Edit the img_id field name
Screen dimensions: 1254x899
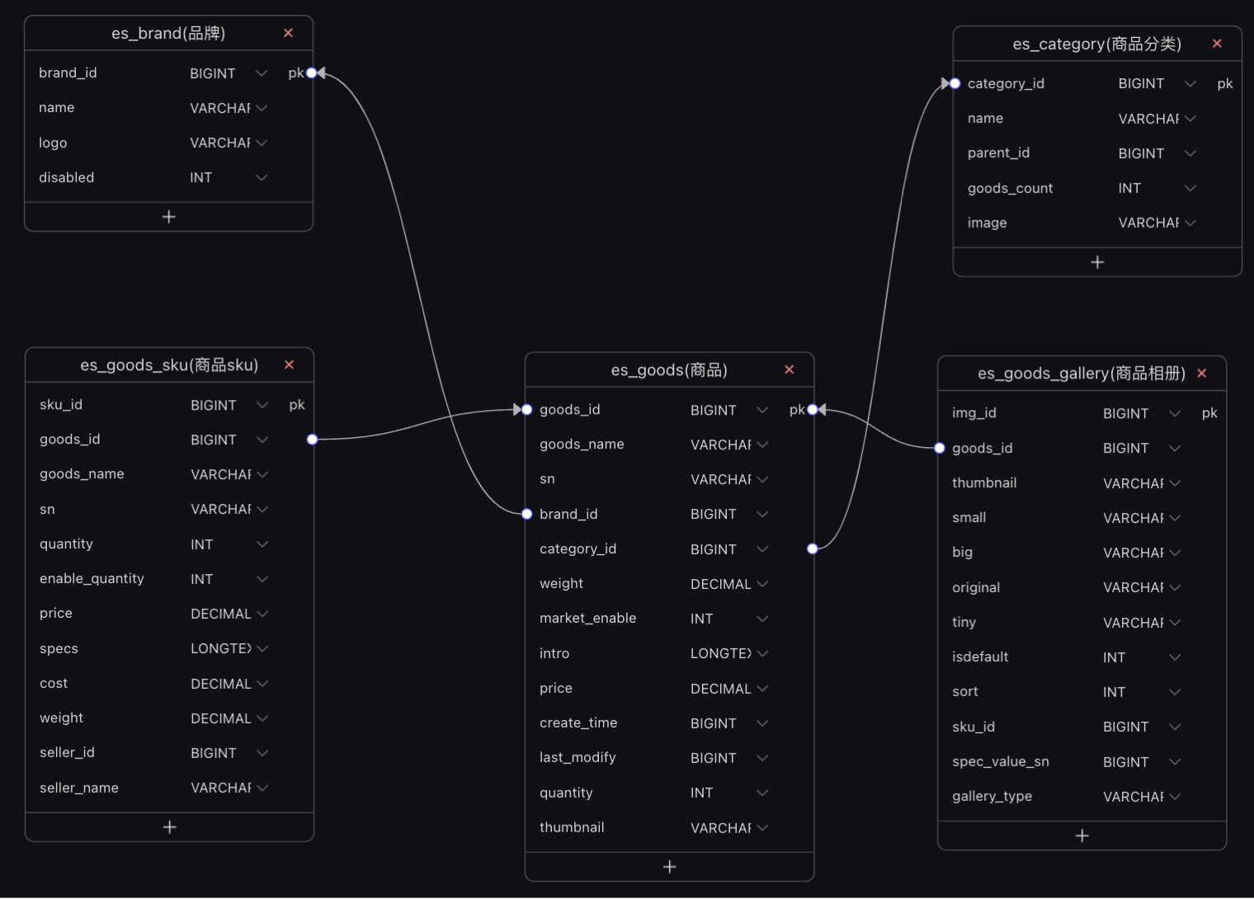pos(974,412)
